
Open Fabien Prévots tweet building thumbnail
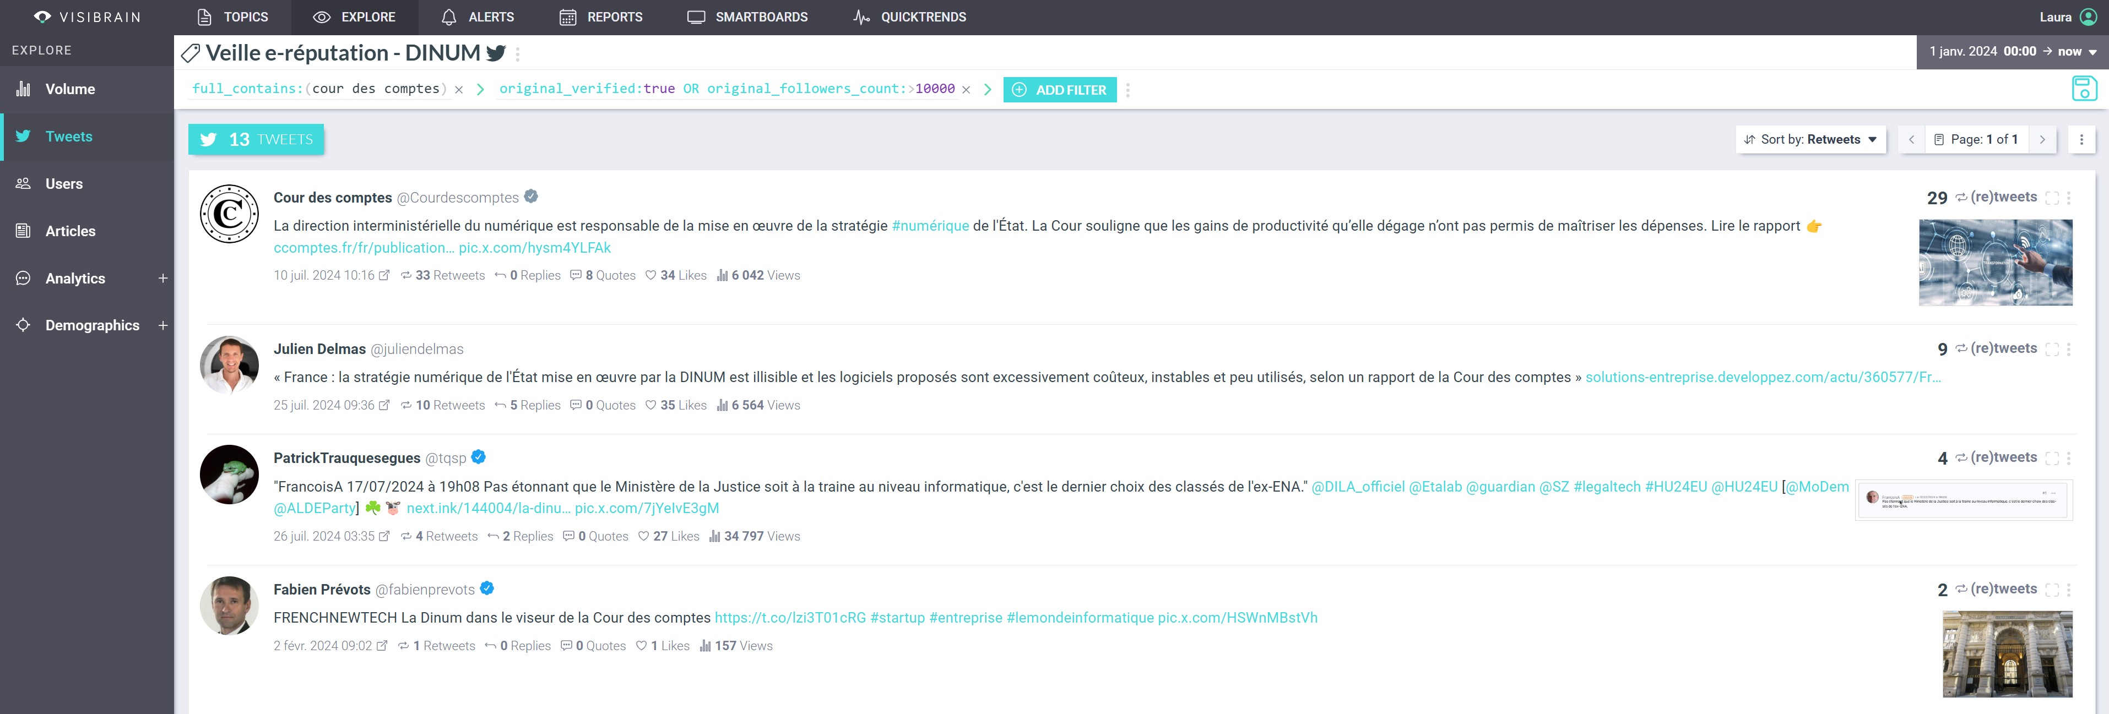(x=2007, y=653)
